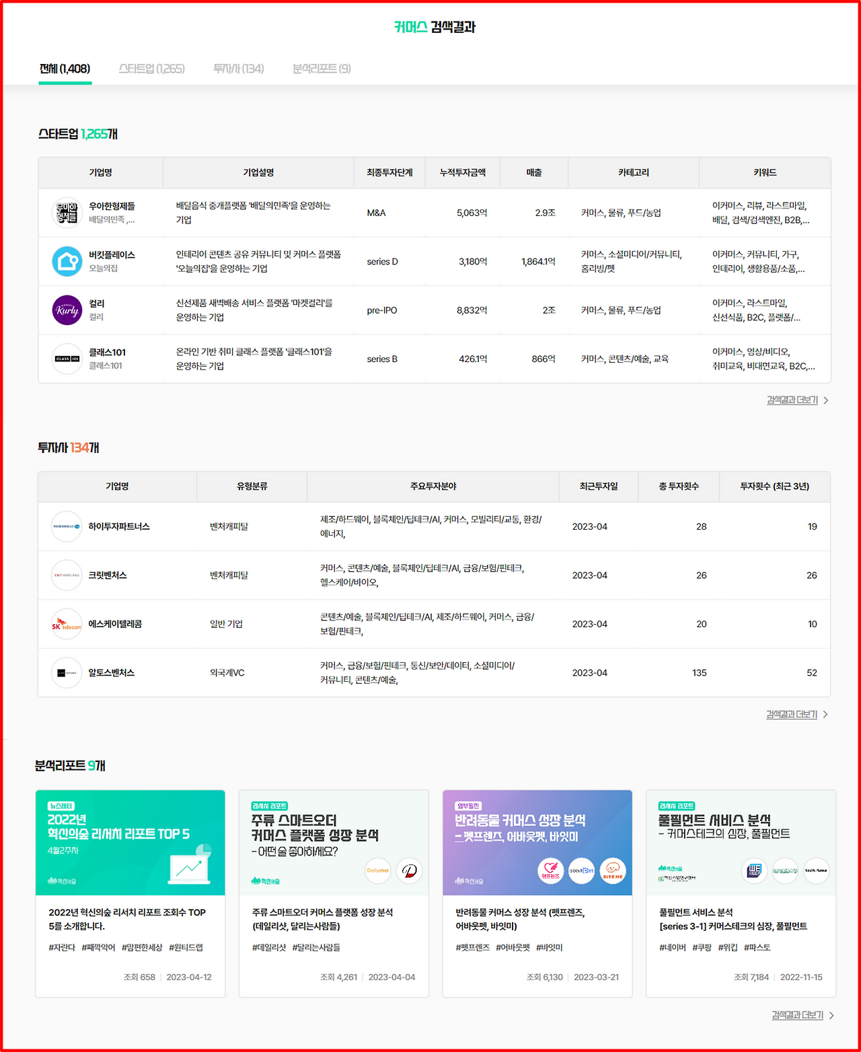Screen dimensions: 861x1052
Task: Click the 반려동물 커머스 성장 분석 report title
Action: tap(520, 919)
